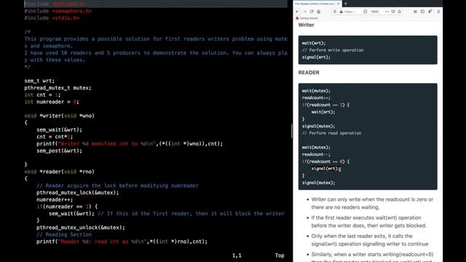Click the padlock site security icon
The height and width of the screenshot is (262, 466).
pyautogui.click(x=341, y=12)
